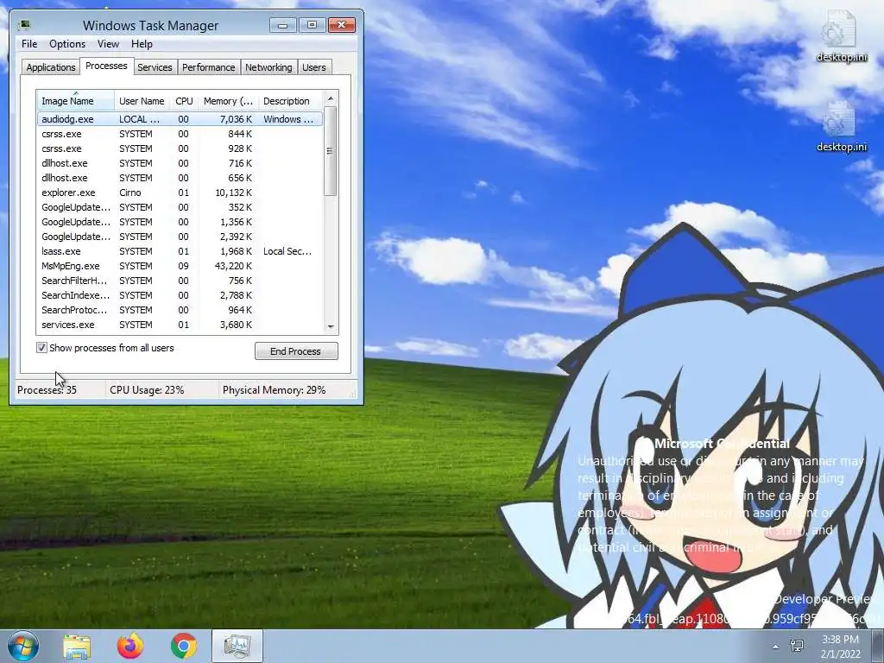Select the SearchProtoc... process row
This screenshot has height=663, width=884.
pos(180,310)
